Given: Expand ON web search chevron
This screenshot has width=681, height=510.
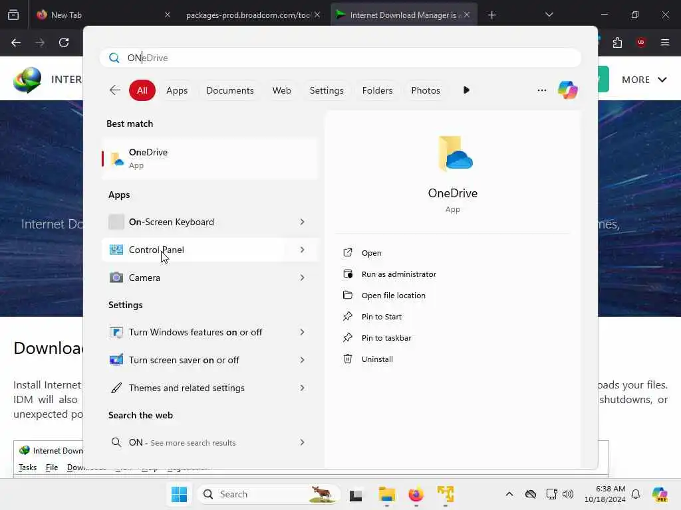Looking at the screenshot, I should (x=303, y=442).
